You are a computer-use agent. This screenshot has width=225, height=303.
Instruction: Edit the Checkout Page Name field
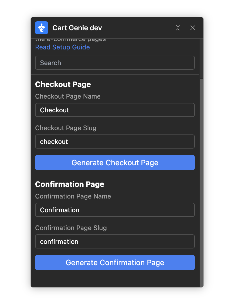click(115, 110)
